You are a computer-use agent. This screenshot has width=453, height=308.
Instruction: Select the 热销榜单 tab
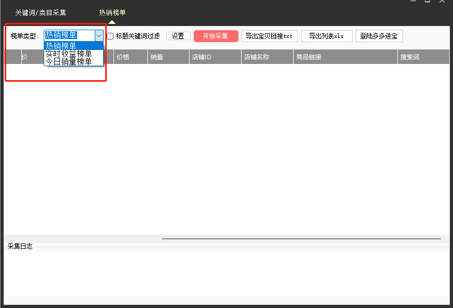(112, 12)
